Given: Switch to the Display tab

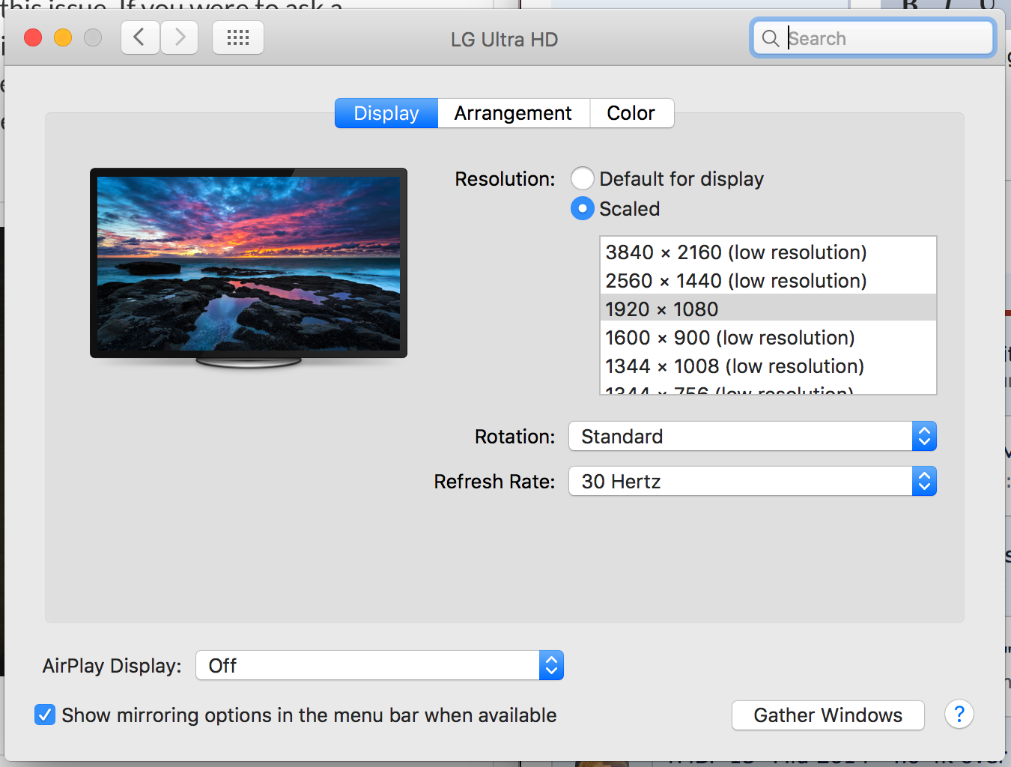Looking at the screenshot, I should coord(386,113).
